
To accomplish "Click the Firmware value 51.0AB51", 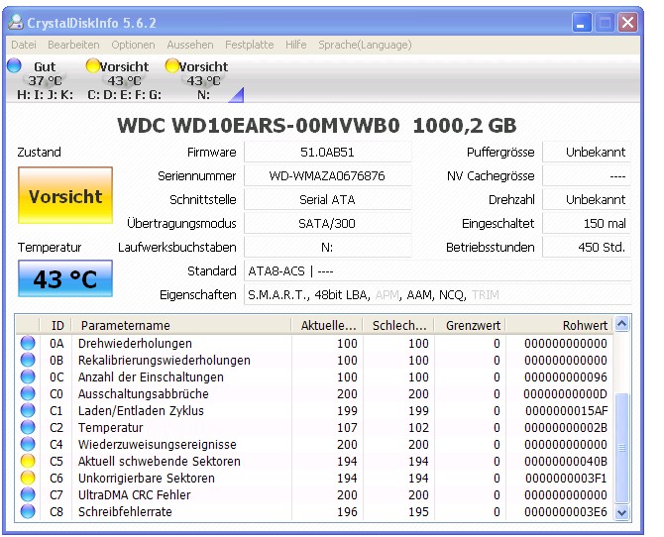I will pos(327,152).
